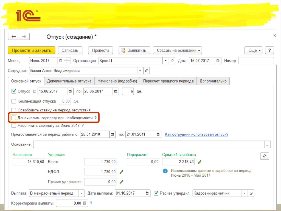
Task: Edit average earnings with pencil icon
Action: coord(200,162)
